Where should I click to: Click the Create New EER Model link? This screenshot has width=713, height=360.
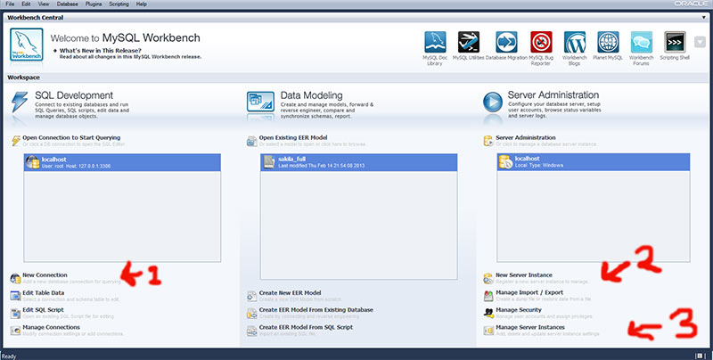coord(291,293)
